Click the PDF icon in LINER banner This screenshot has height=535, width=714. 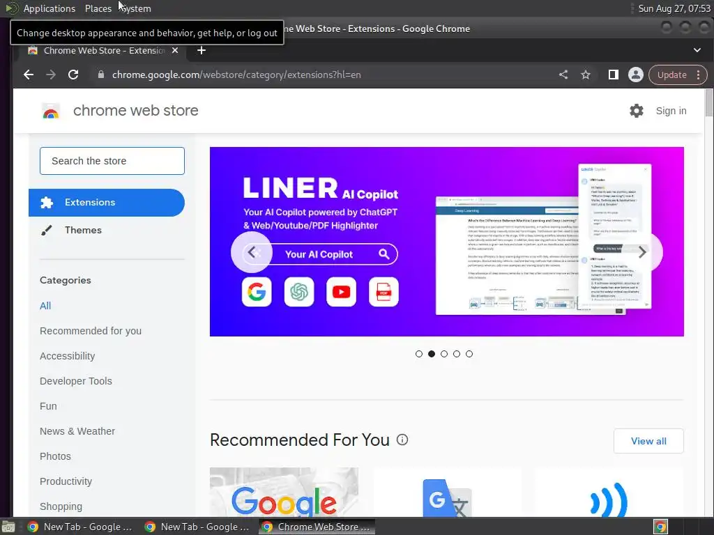(383, 292)
